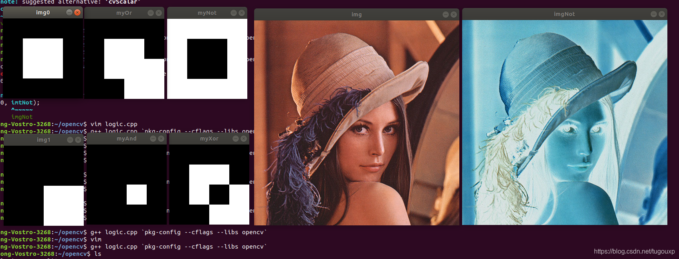Close the img1 window

click(x=78, y=140)
